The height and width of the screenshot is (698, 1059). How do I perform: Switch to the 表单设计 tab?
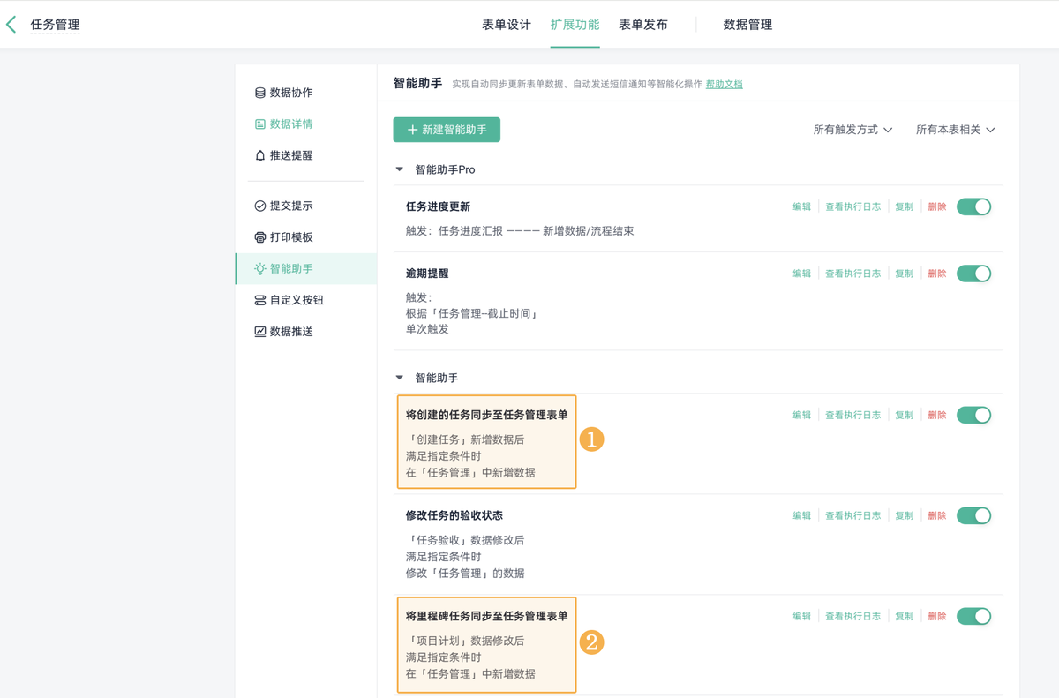pos(505,26)
